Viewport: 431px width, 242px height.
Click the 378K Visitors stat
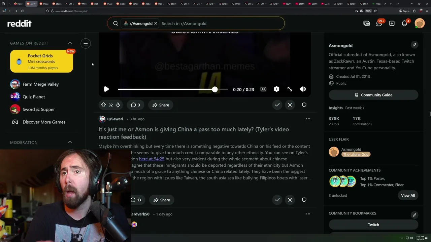click(x=334, y=121)
